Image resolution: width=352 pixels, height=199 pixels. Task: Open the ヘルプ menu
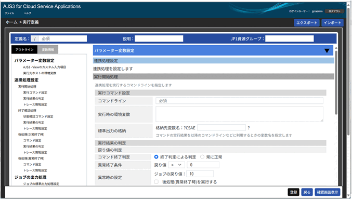28,13
